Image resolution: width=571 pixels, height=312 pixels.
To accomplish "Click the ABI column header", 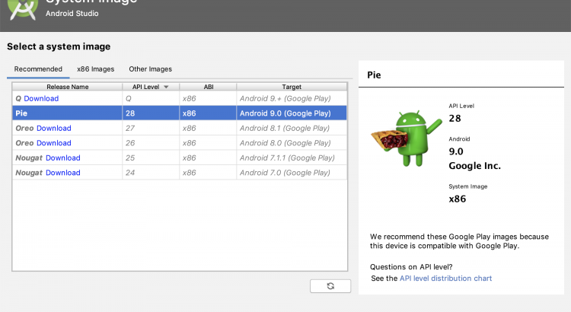I will (x=208, y=88).
